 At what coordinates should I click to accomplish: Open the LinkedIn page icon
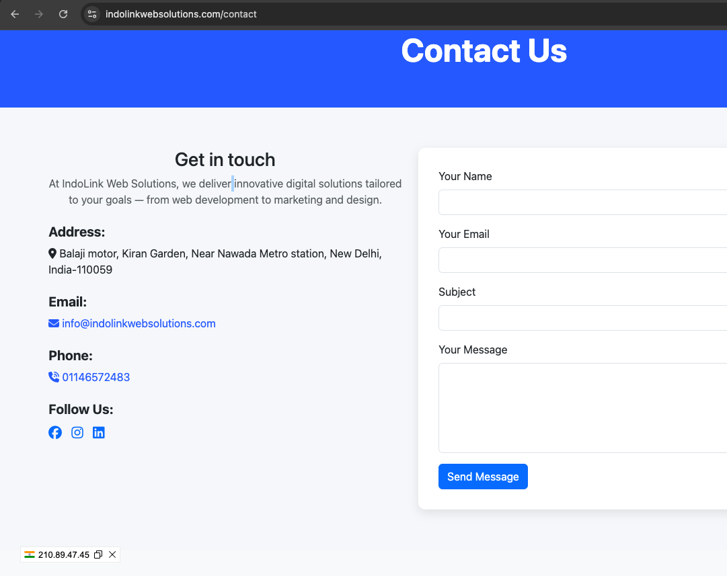click(99, 433)
